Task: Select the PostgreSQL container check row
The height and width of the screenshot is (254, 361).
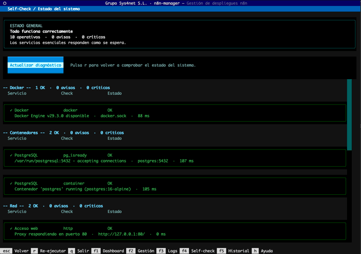Action: click(x=174, y=186)
